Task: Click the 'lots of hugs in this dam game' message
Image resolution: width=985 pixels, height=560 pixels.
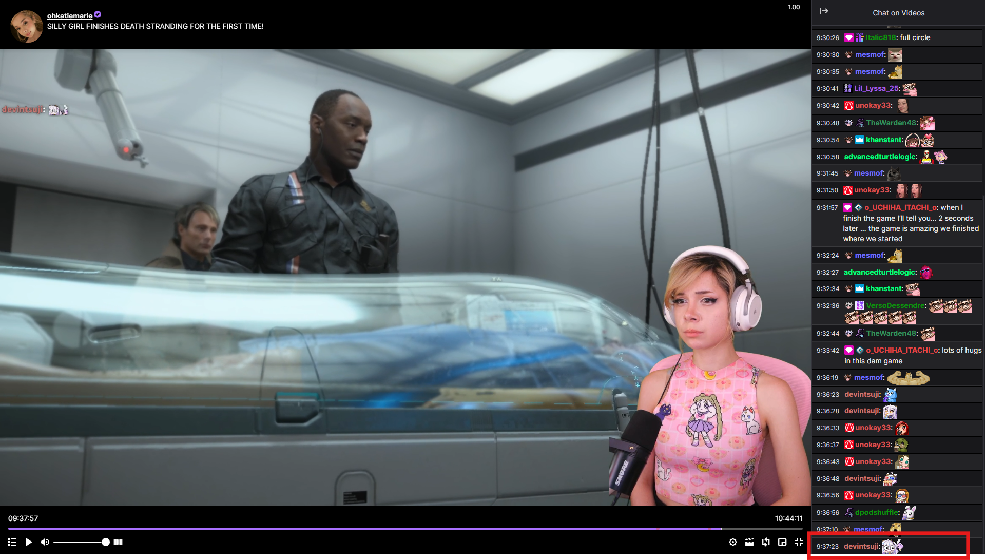Action: click(913, 355)
